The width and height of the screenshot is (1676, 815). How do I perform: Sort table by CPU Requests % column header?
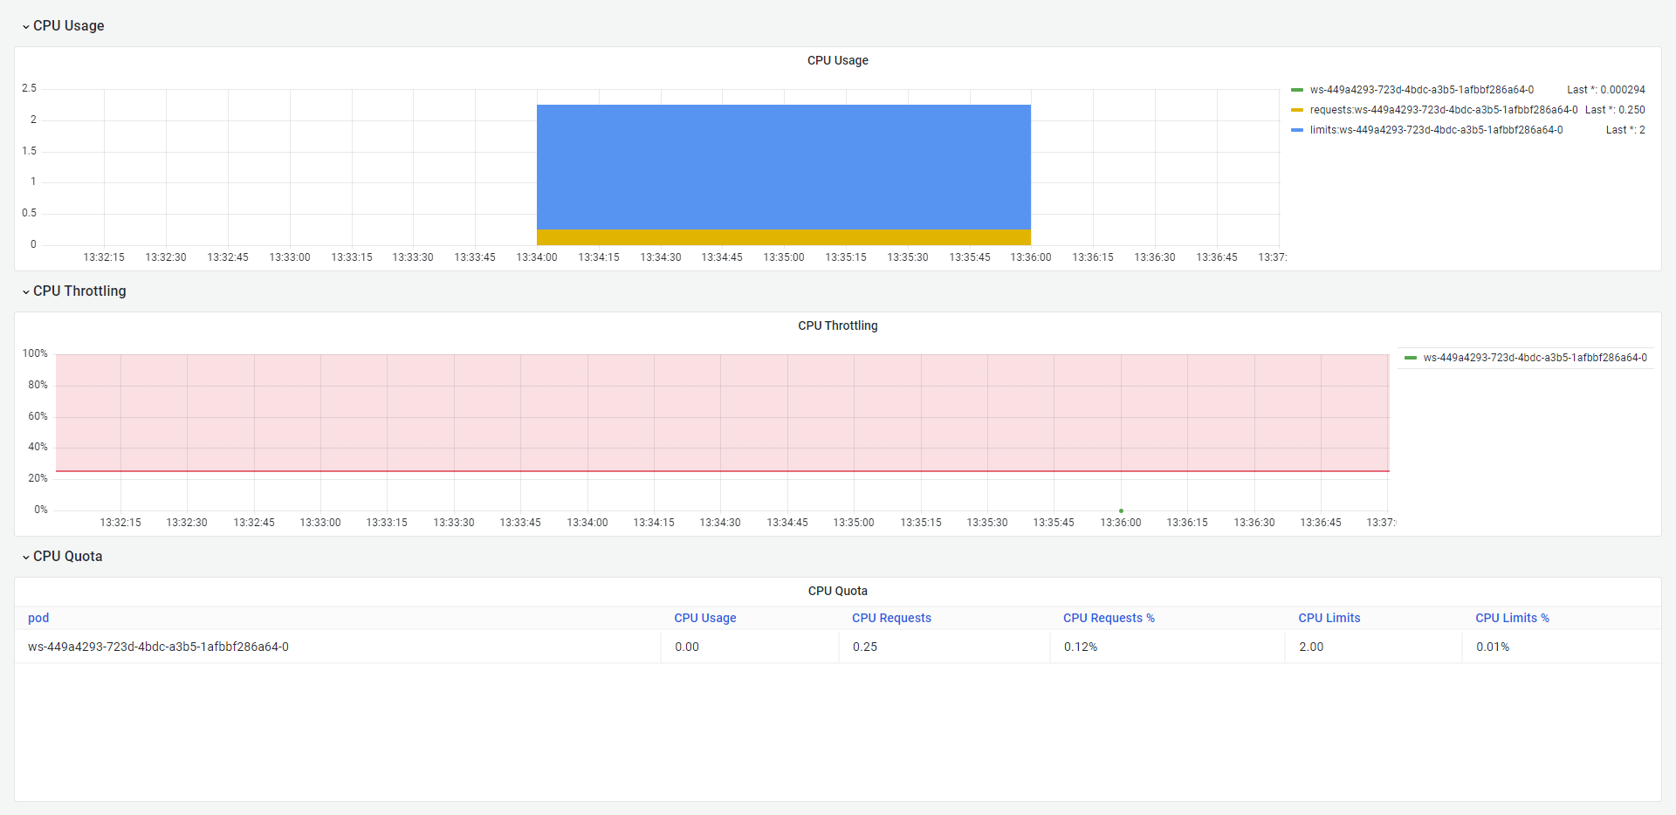(x=1109, y=618)
